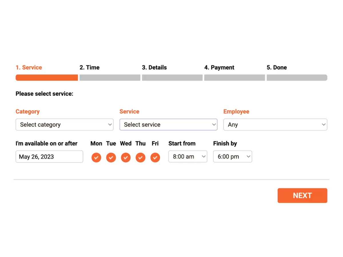Image resolution: width=343 pixels, height=257 pixels.
Task: Click the orange Service progress bar segment
Action: point(47,78)
